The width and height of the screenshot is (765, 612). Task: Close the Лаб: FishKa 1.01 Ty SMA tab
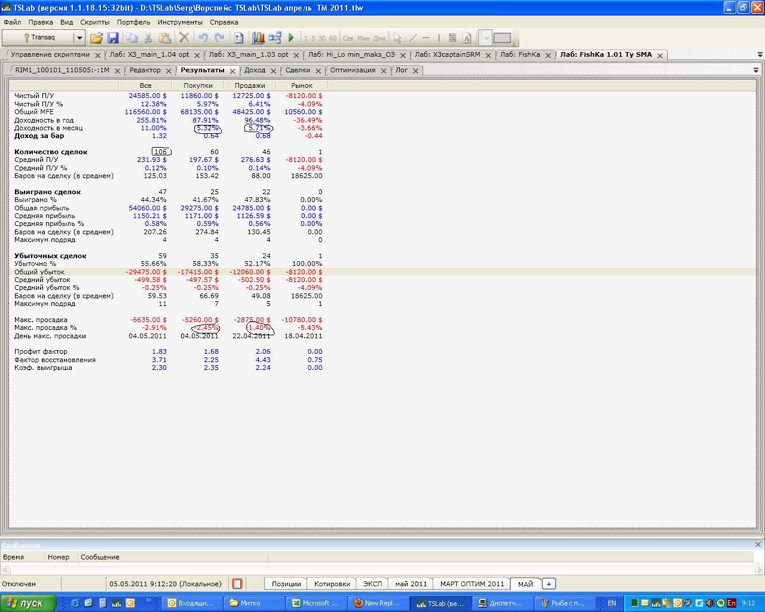[660, 55]
